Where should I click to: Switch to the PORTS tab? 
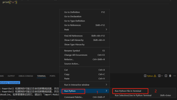pyautogui.click(x=52, y=76)
